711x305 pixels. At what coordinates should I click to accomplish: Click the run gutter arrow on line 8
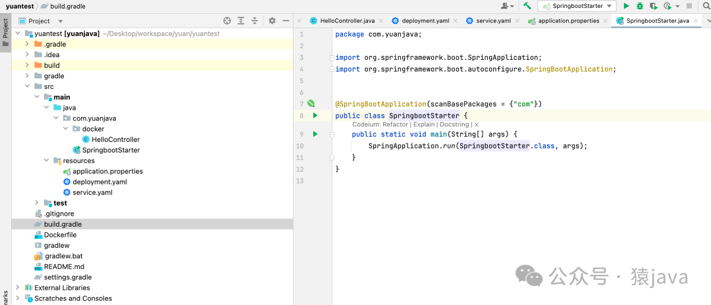click(315, 116)
